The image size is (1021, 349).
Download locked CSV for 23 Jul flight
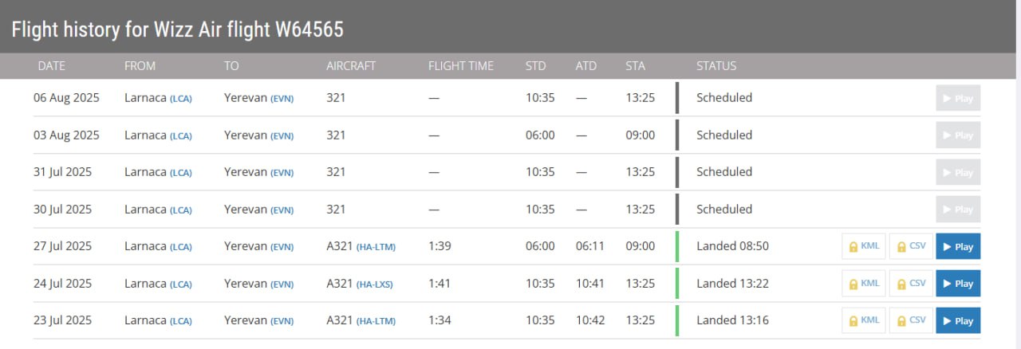click(911, 320)
